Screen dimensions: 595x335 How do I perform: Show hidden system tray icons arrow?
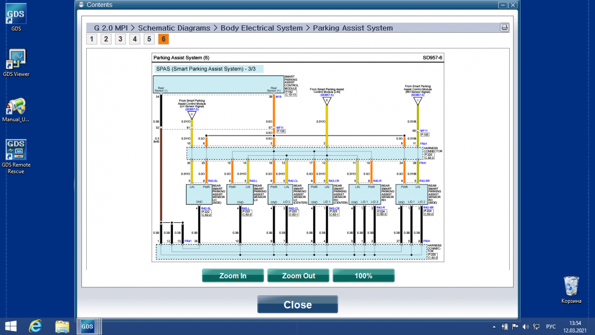click(494, 327)
